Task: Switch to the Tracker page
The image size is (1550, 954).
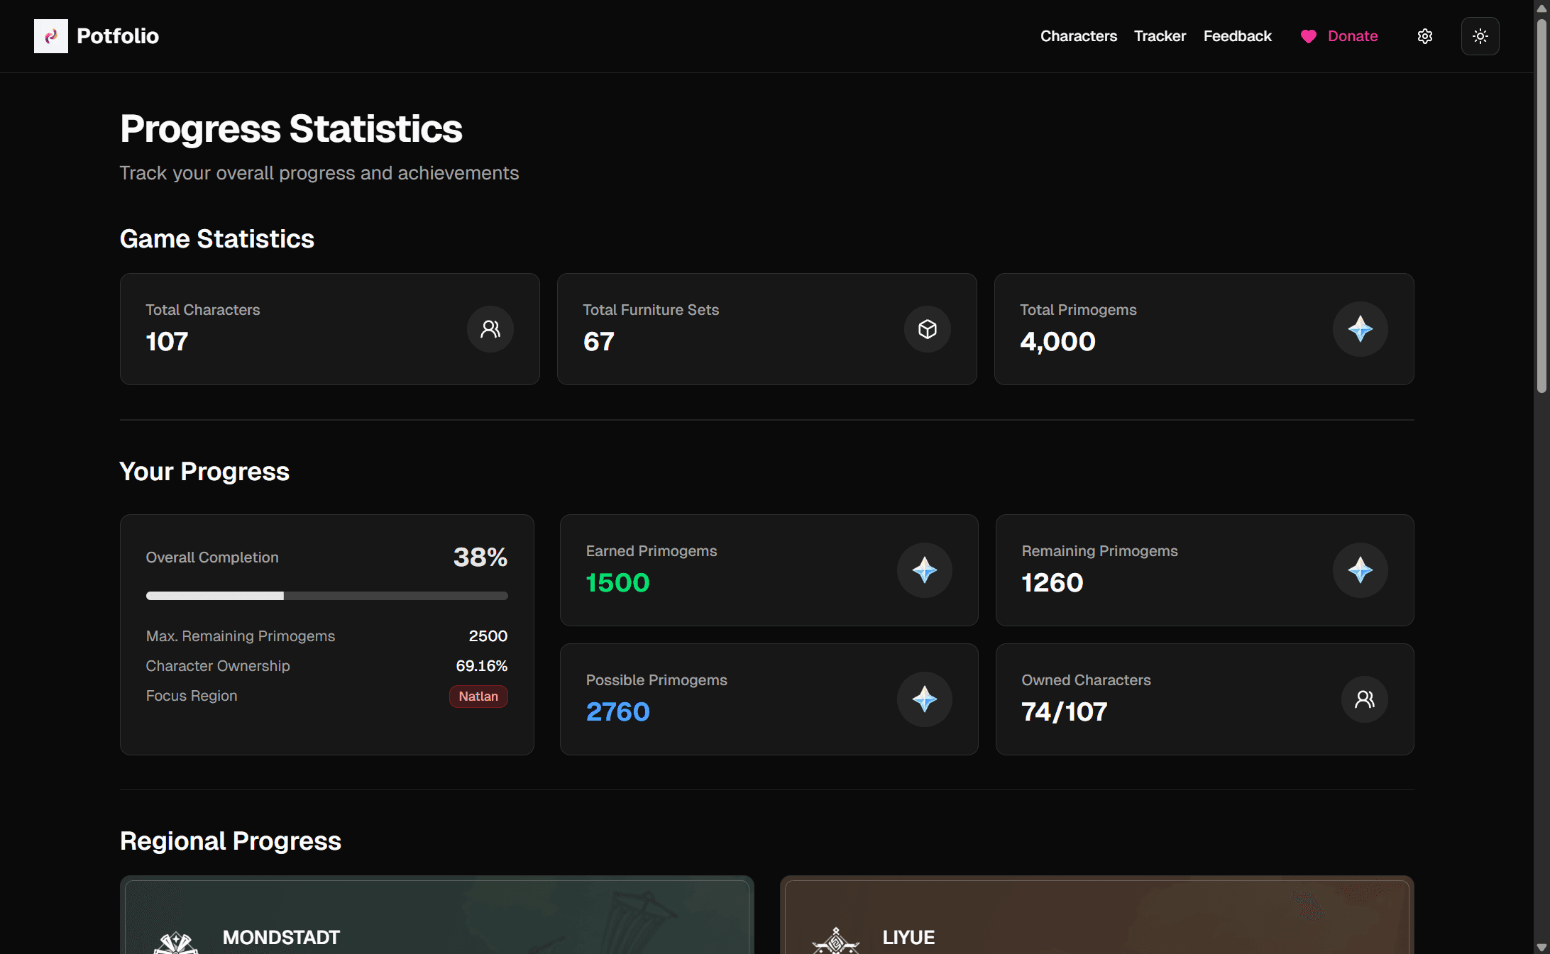Action: (1160, 35)
